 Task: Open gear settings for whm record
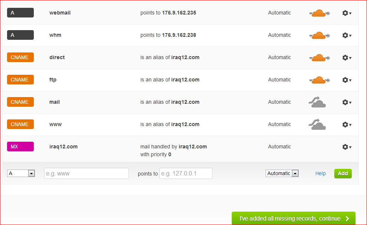coord(347,35)
